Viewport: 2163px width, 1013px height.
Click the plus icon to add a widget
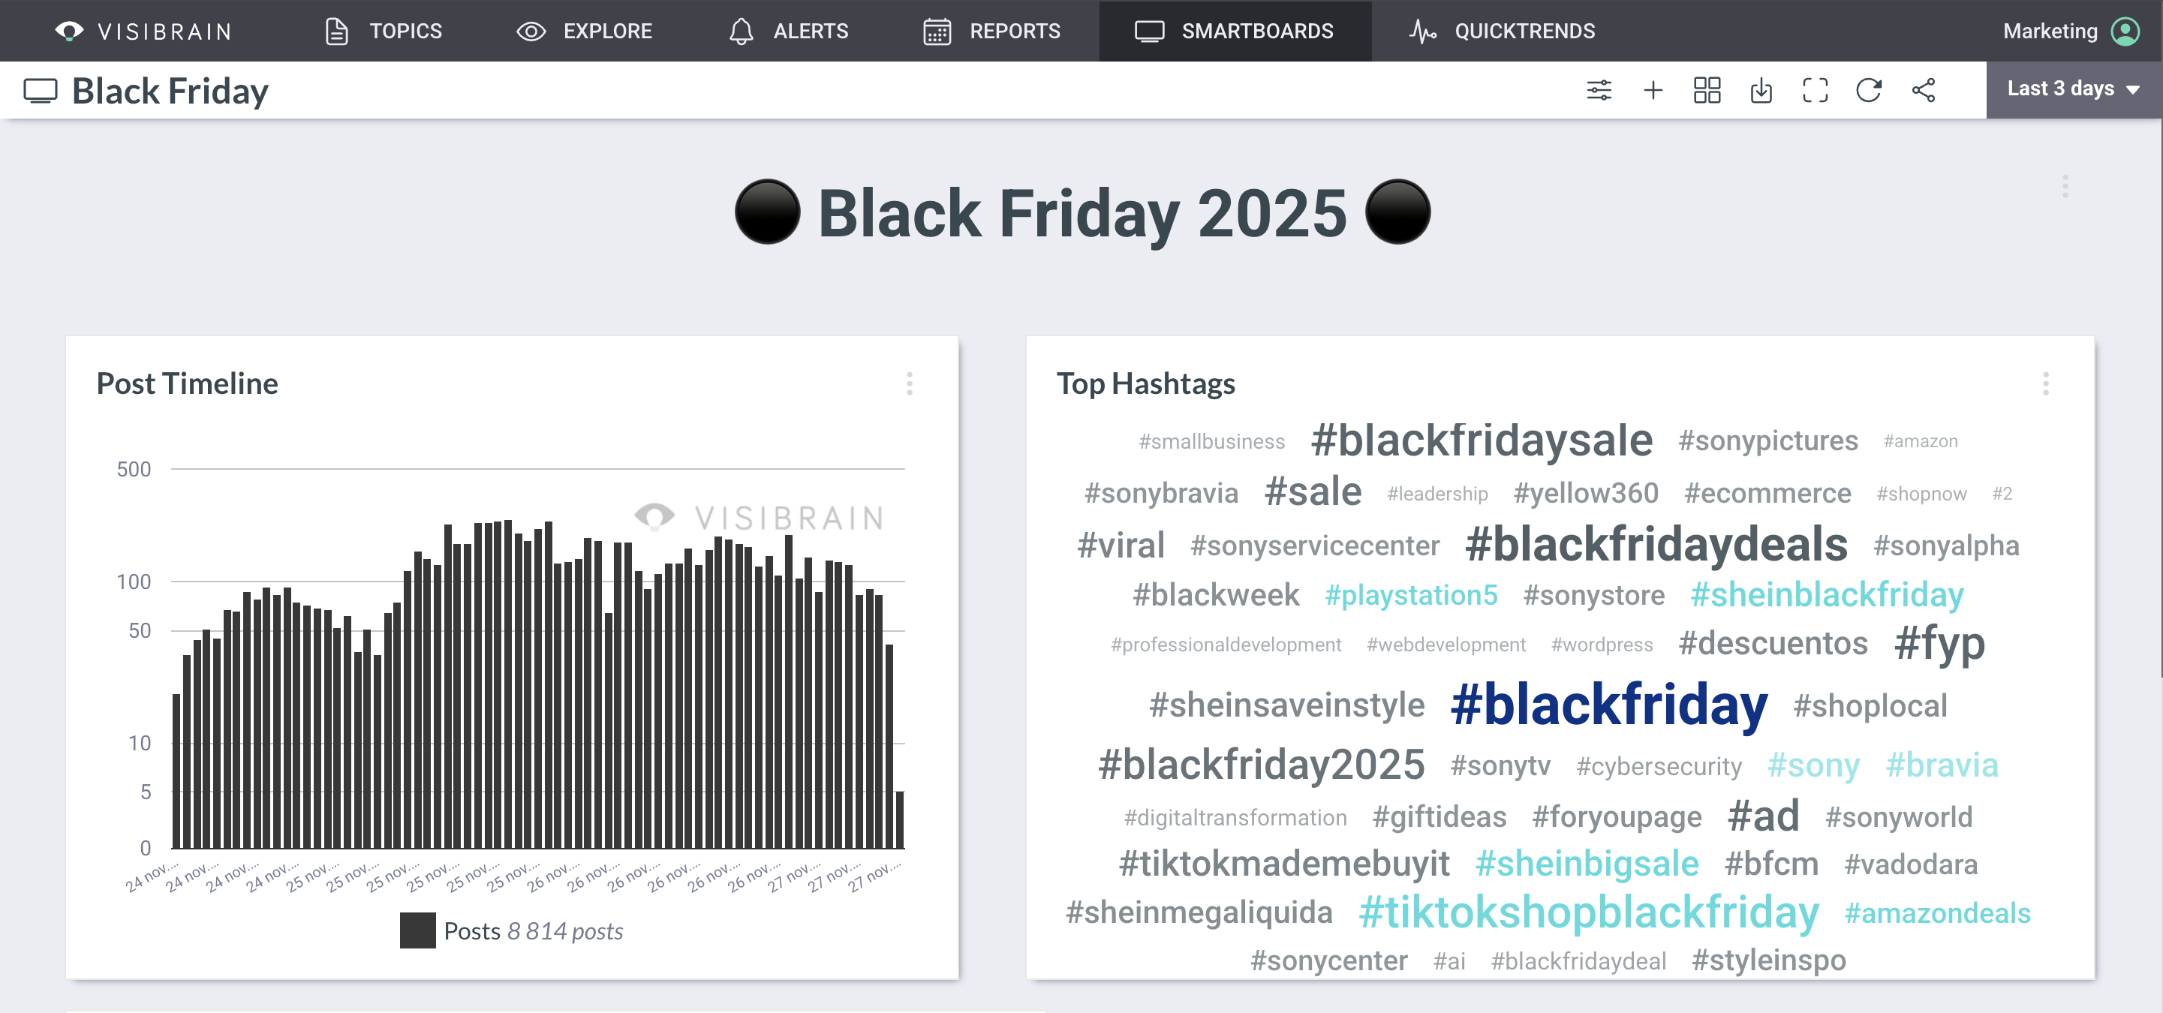click(1653, 90)
